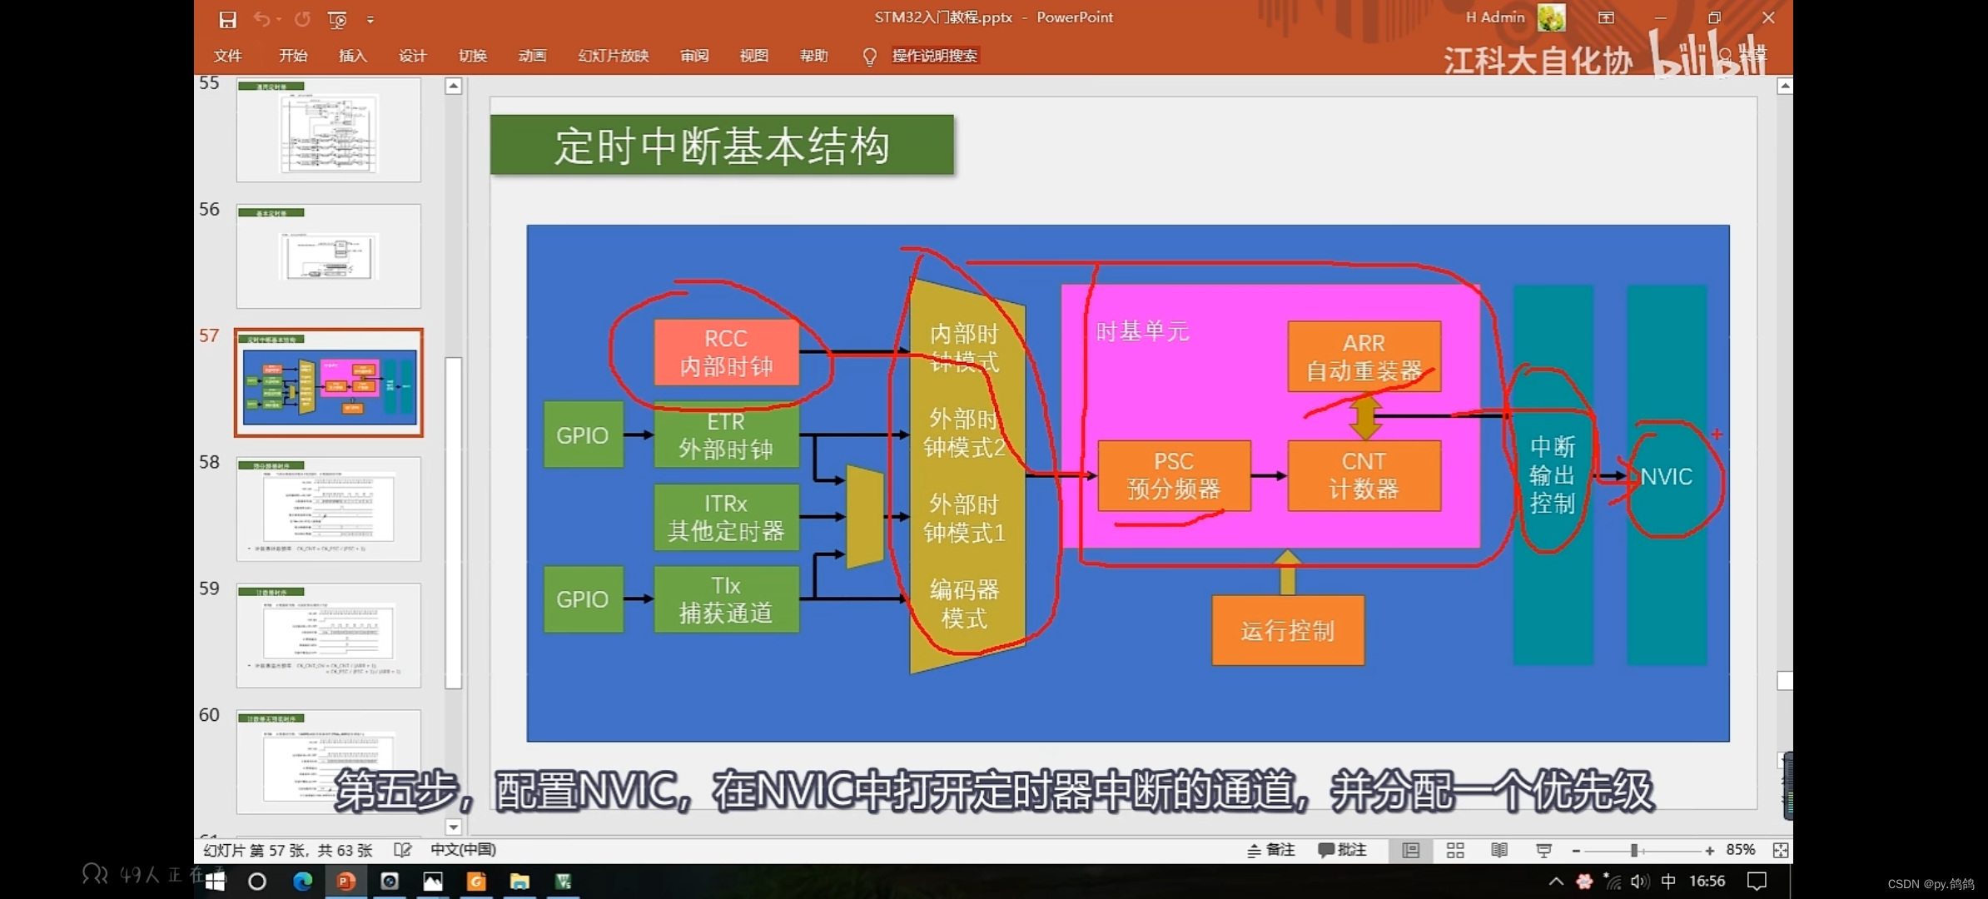The width and height of the screenshot is (1988, 899).
Task: Switch to the 插入 (Insert) ribbon tab
Action: coord(353,56)
